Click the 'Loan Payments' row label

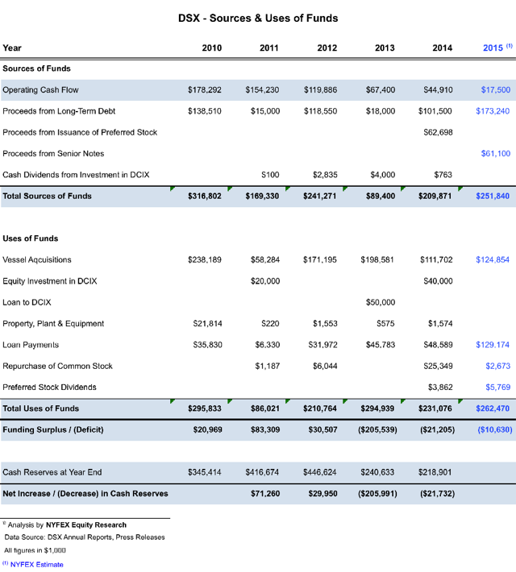coord(31,345)
